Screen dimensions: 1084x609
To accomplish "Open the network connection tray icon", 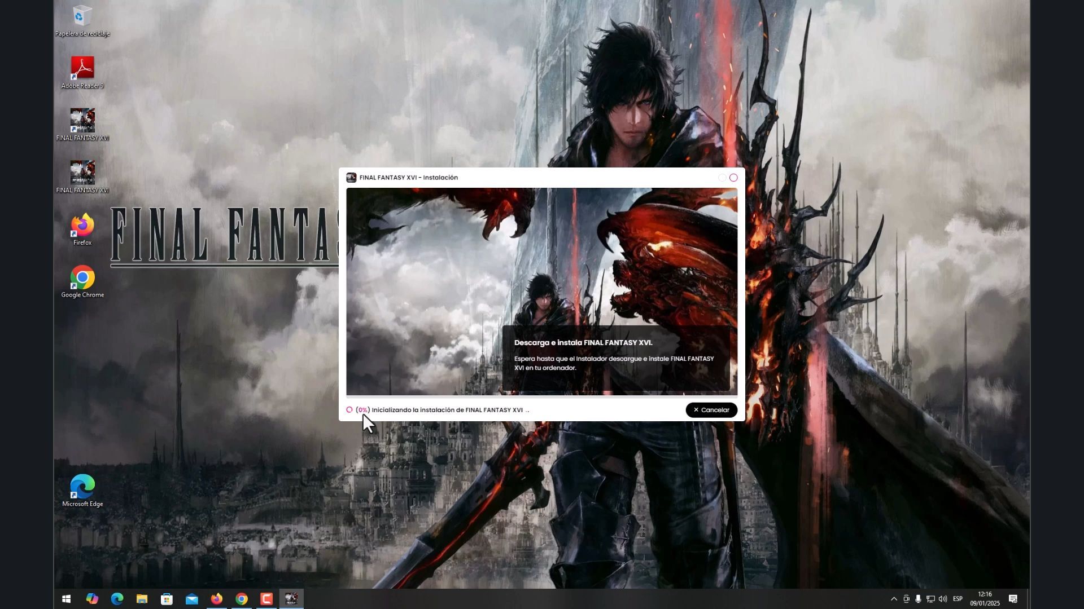I will (930, 599).
